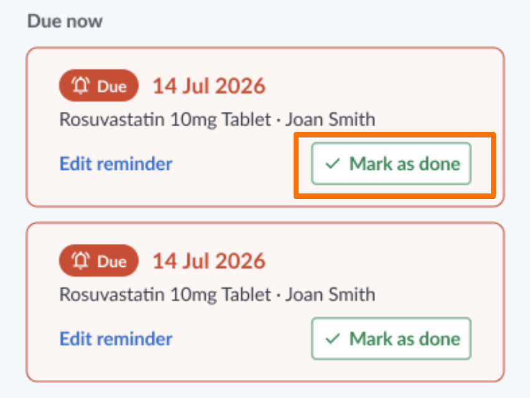Click the checkmark icon in the highlighted Mark as done button

click(332, 164)
